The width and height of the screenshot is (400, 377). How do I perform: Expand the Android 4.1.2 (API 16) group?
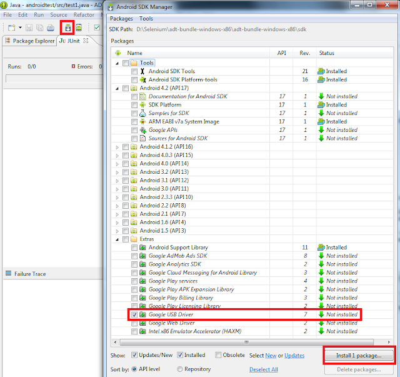(117, 148)
